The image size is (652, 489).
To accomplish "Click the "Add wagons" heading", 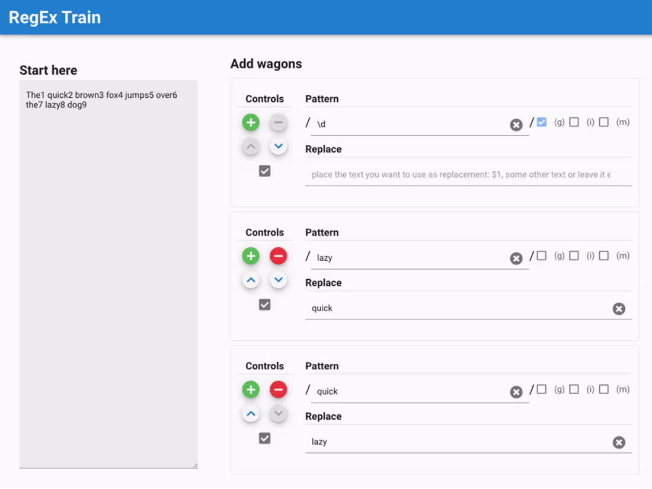I will (x=266, y=63).
